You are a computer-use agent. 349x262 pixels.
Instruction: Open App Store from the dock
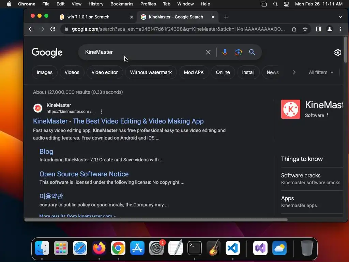pyautogui.click(x=137, y=248)
